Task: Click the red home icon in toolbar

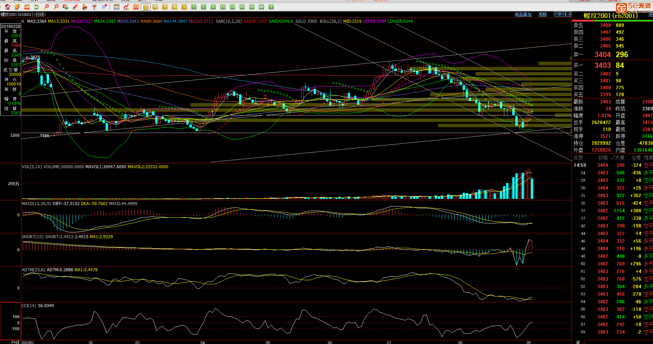Action: tap(8, 7)
